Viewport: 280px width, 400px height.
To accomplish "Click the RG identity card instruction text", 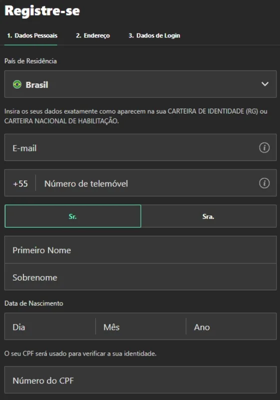I will pos(136,116).
